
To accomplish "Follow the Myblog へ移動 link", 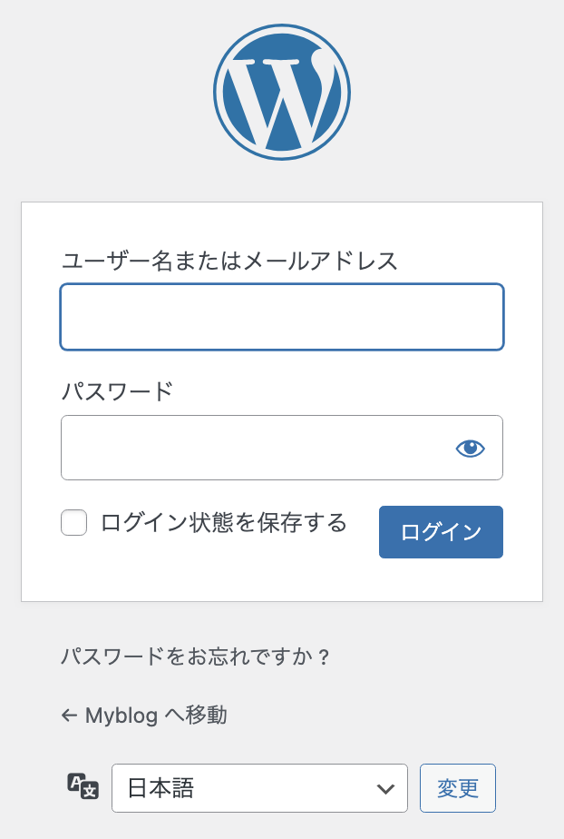I will [x=155, y=716].
